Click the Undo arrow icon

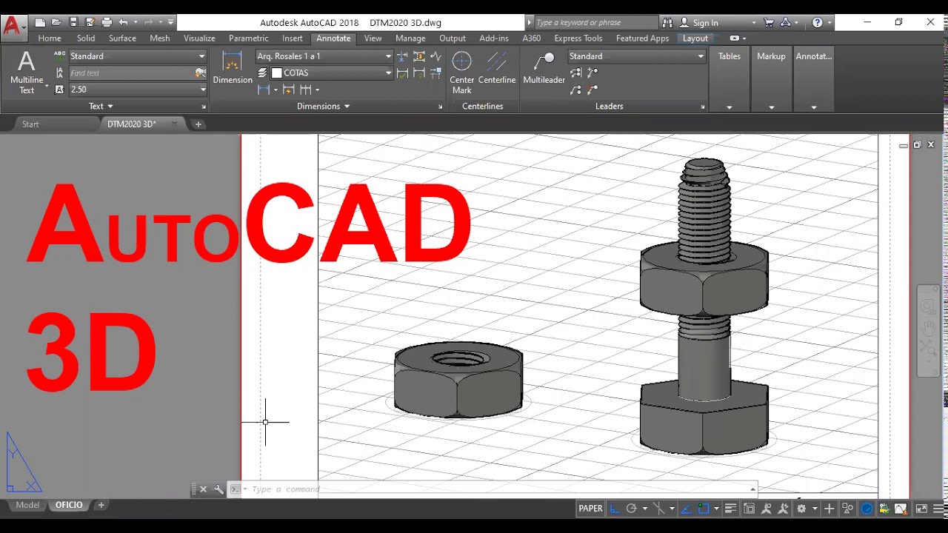(x=124, y=23)
